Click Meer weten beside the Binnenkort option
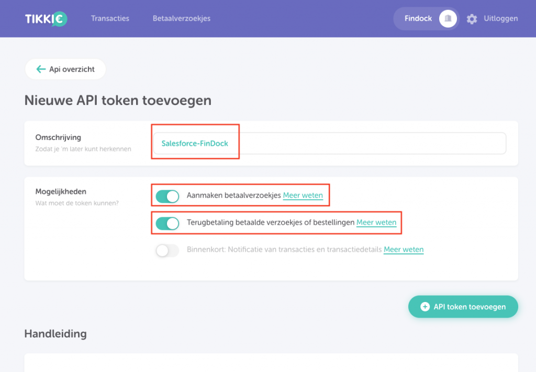Viewport: 536px width, 372px height. pos(403,249)
